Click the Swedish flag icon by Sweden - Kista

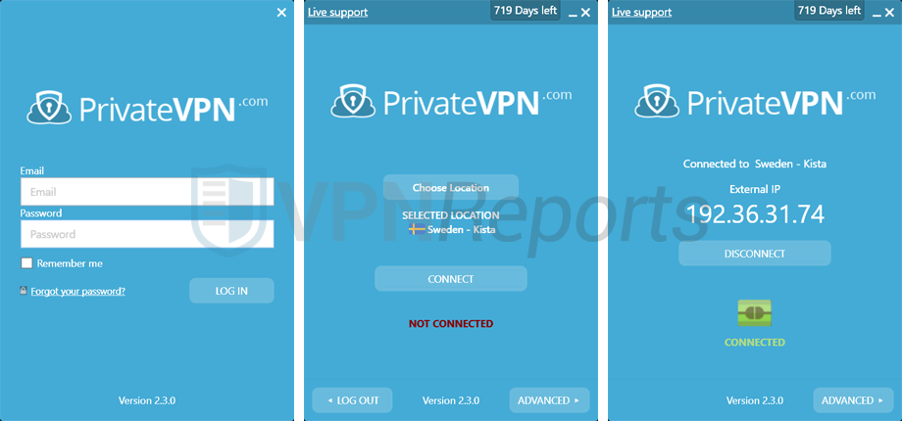(417, 229)
